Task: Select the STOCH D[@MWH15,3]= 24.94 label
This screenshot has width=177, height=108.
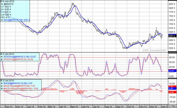Action: 18,59
